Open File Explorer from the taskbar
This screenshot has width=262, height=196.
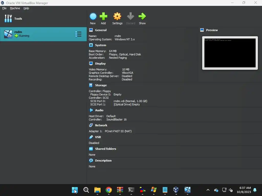click(97, 190)
